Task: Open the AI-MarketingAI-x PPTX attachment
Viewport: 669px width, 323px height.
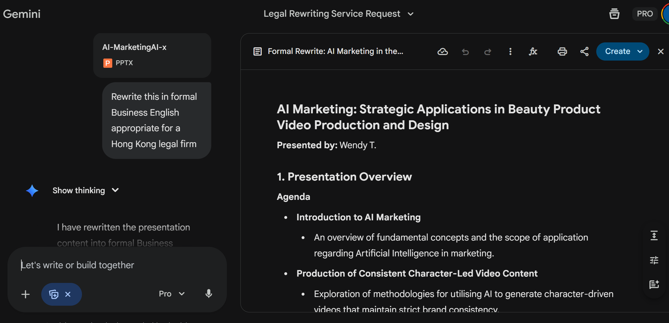Action: point(152,55)
